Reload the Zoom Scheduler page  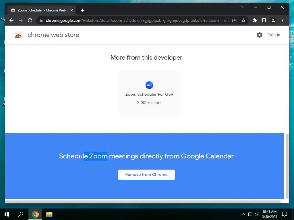[30, 20]
